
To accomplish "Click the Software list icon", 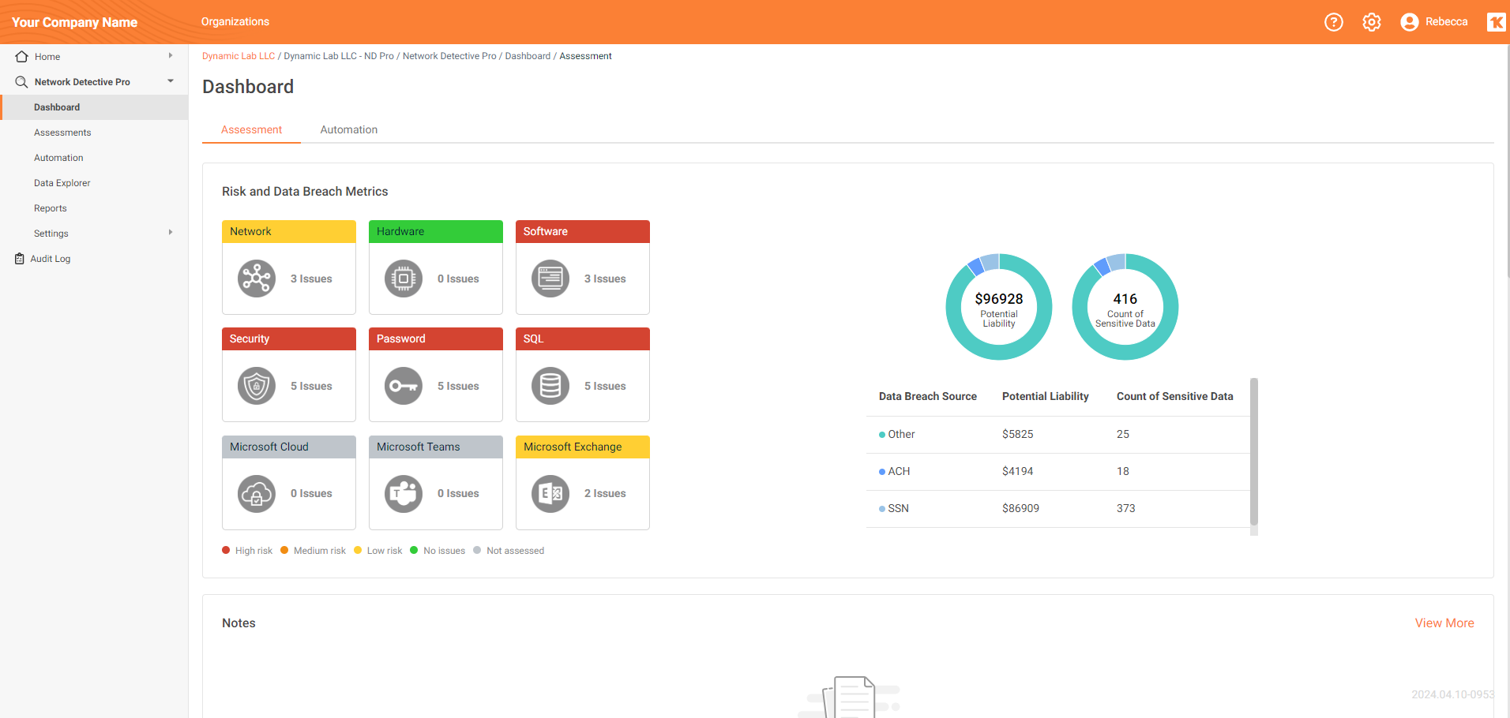I will [550, 279].
